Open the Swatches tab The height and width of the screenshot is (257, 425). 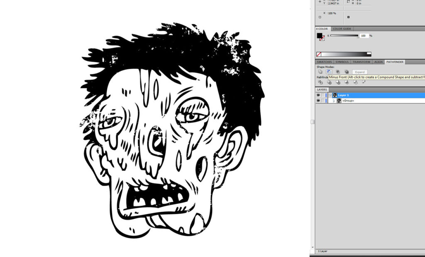[324, 62]
